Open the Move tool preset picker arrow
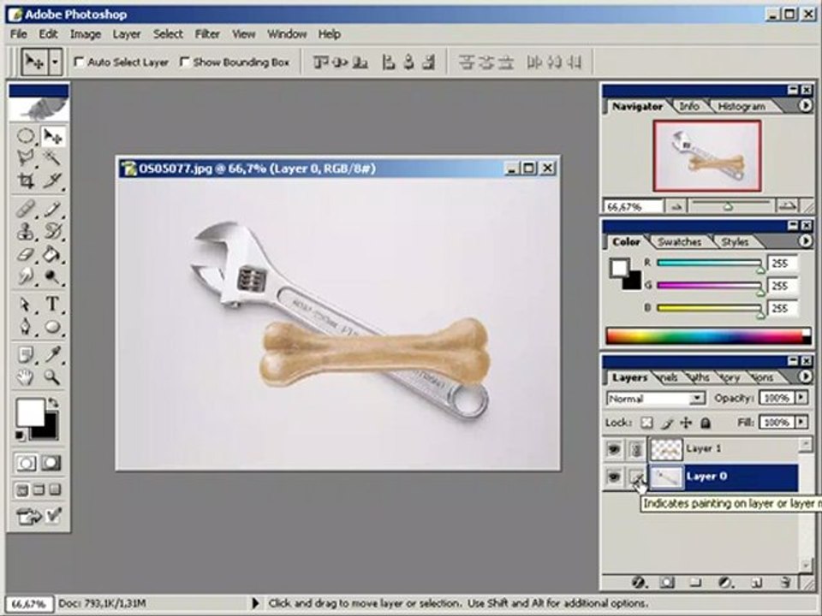Viewport: 822px width, 616px height. (x=55, y=62)
